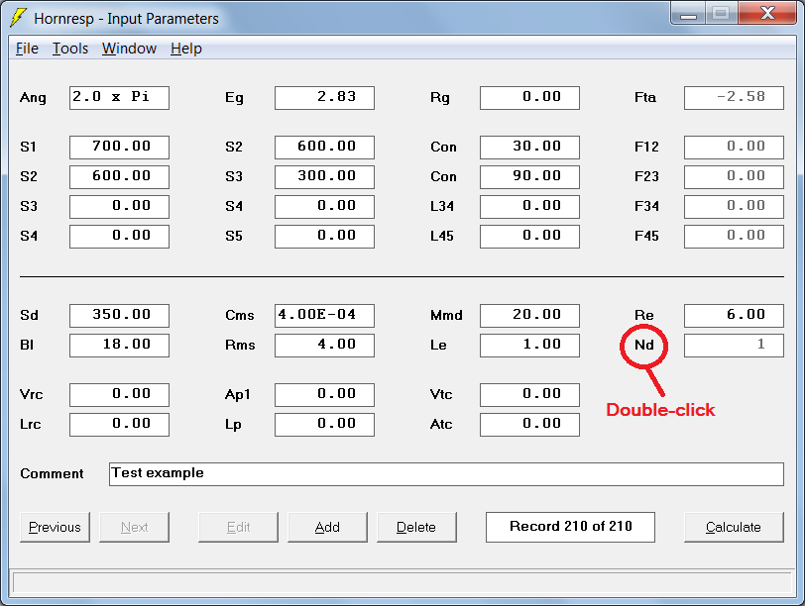Open the Help menu
Image resolution: width=805 pixels, height=606 pixels.
pyautogui.click(x=185, y=49)
